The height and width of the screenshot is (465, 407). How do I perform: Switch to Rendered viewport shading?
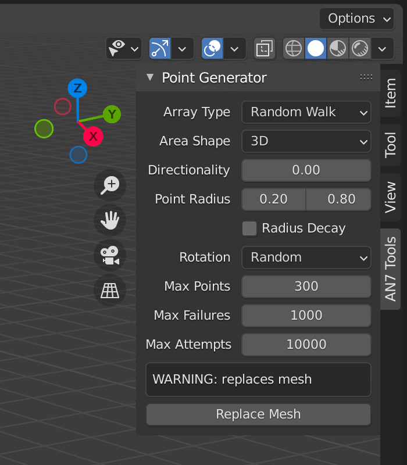tap(360, 48)
